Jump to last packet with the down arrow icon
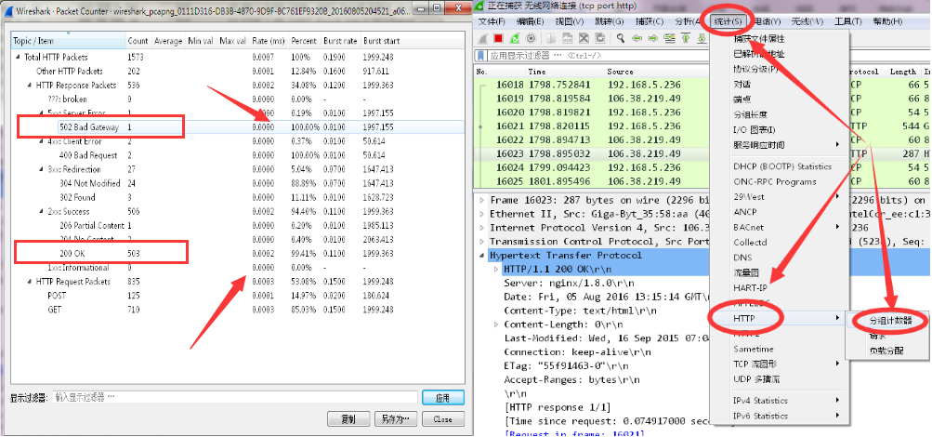This screenshot has width=932, height=437. pos(702,38)
